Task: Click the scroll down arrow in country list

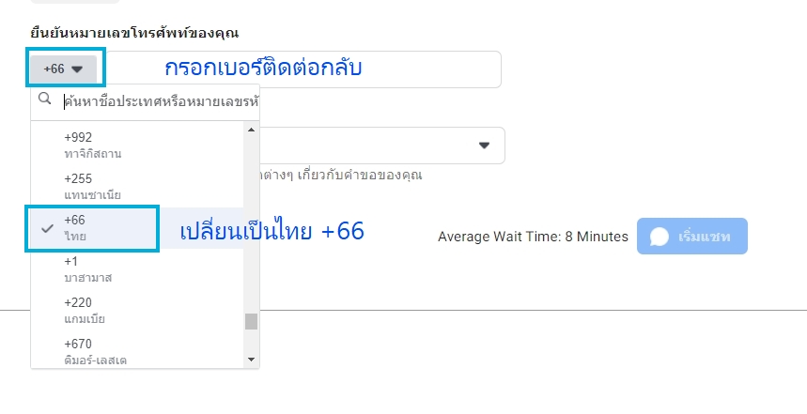Action: pyautogui.click(x=251, y=360)
